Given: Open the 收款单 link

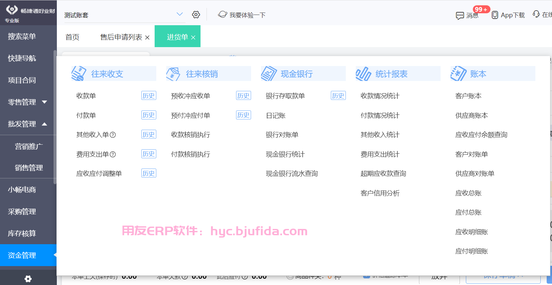Looking at the screenshot, I should [86, 96].
